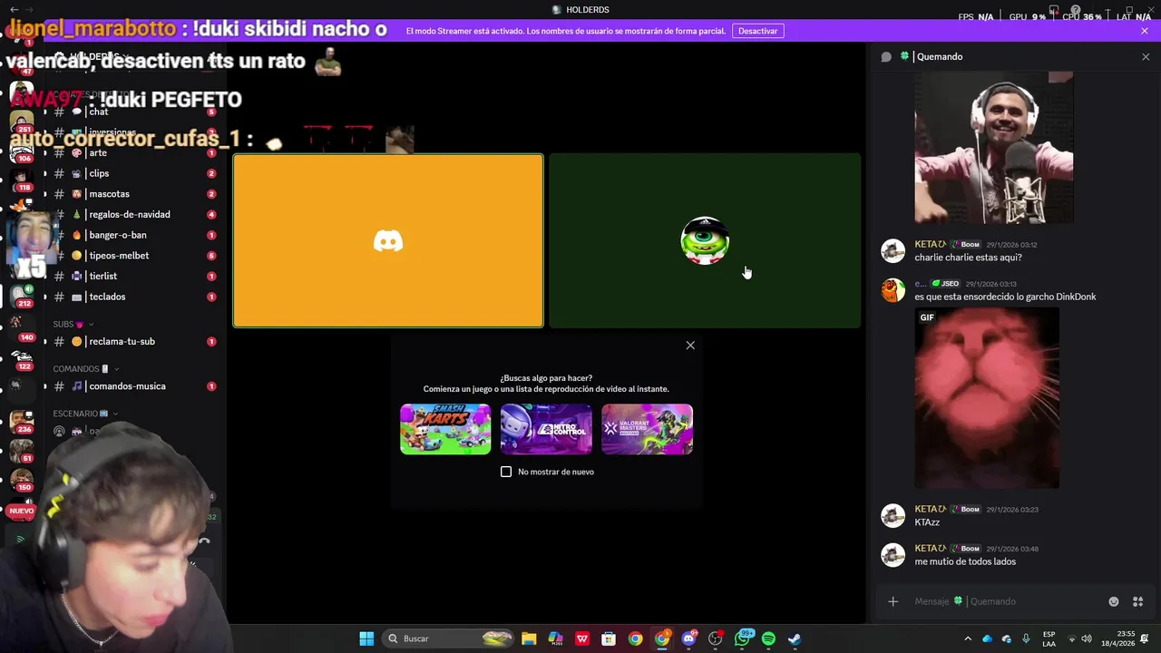This screenshot has height=653, width=1161.
Task: Open the red cat GIF
Action: [987, 398]
